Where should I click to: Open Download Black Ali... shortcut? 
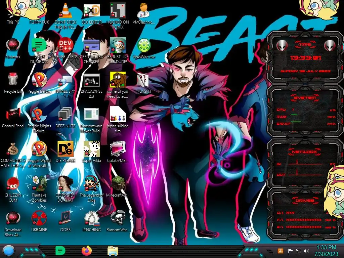pos(13,218)
